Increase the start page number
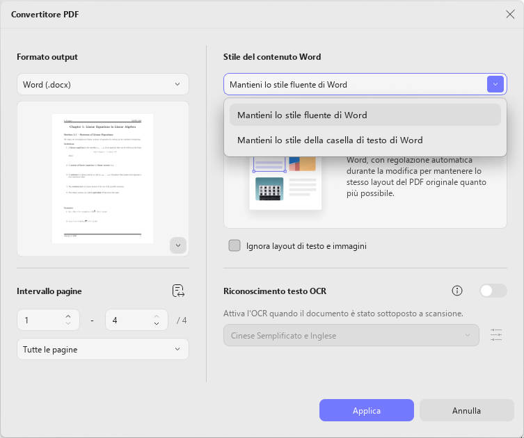This screenshot has height=438, width=524. 68,316
